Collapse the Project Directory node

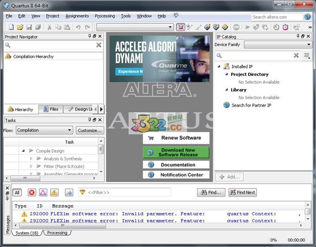[x=226, y=74]
